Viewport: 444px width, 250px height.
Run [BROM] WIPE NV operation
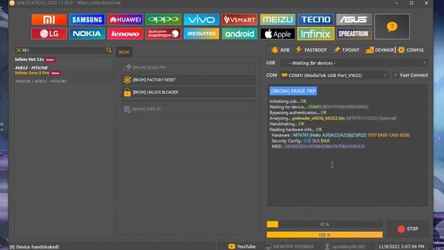click(x=189, y=109)
